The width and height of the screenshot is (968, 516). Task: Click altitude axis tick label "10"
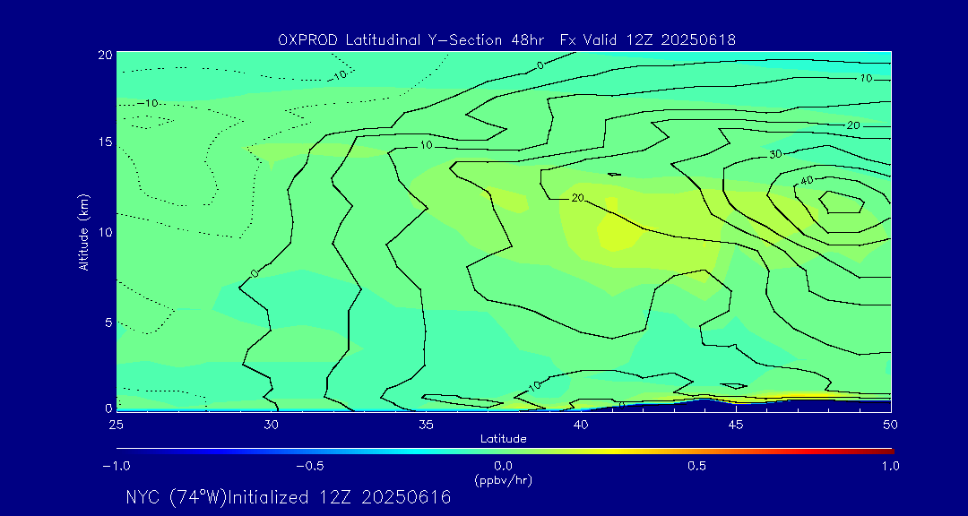point(105,232)
